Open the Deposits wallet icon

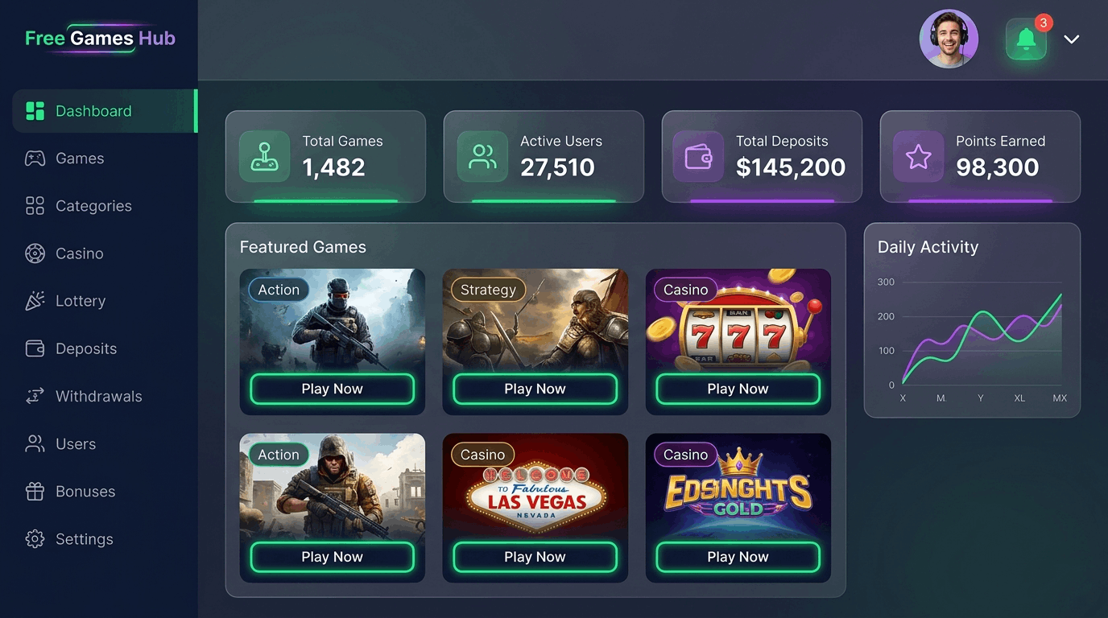(35, 348)
